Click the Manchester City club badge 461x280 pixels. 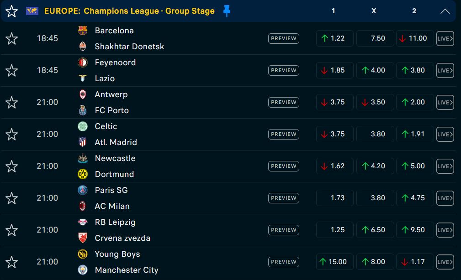(x=83, y=270)
